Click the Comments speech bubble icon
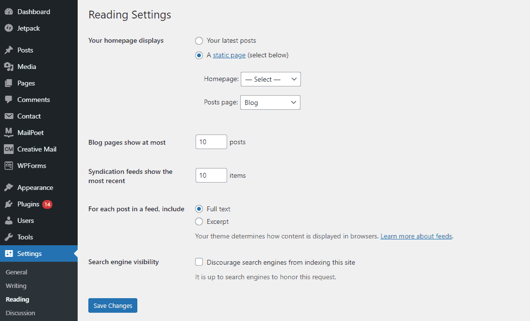This screenshot has height=321, width=530. click(9, 100)
